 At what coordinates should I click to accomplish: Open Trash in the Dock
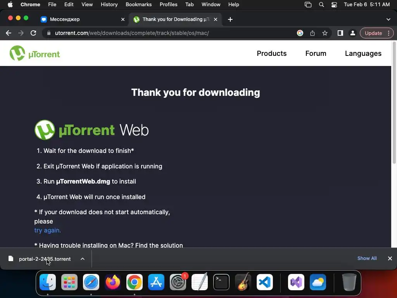349,282
